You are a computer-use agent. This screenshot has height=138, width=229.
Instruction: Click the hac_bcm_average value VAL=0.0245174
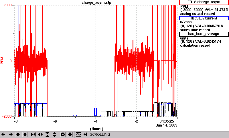click(208, 42)
